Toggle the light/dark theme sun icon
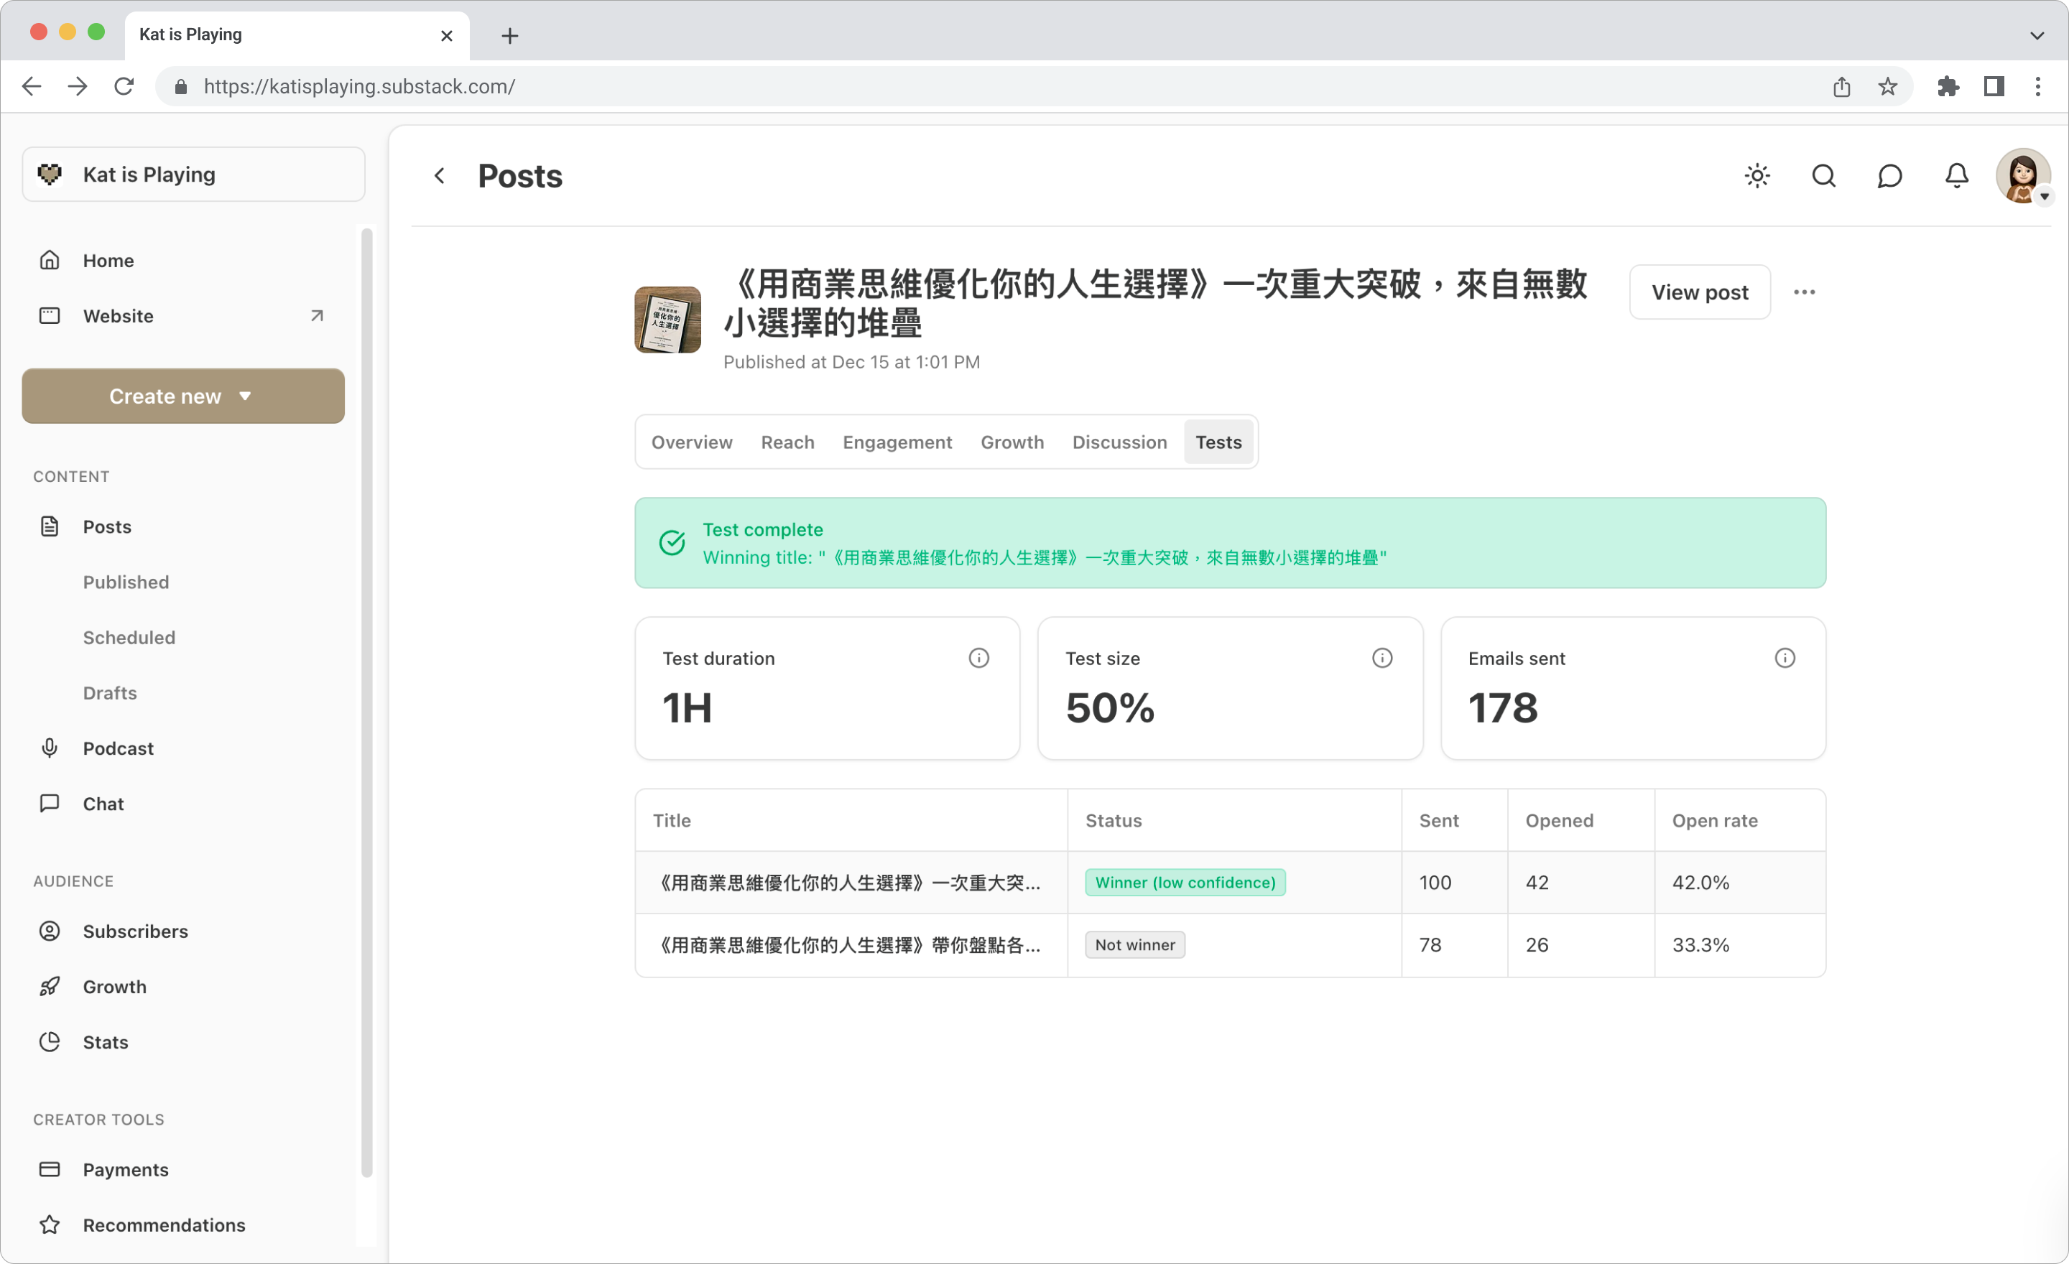This screenshot has width=2069, height=1264. 1756,176
